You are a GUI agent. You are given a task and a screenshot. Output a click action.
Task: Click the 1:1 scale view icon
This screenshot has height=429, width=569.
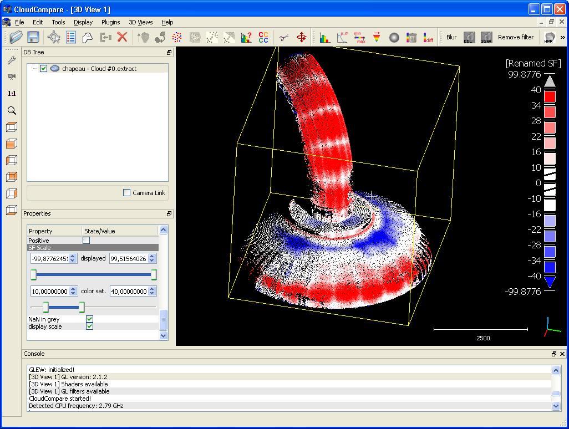11,94
